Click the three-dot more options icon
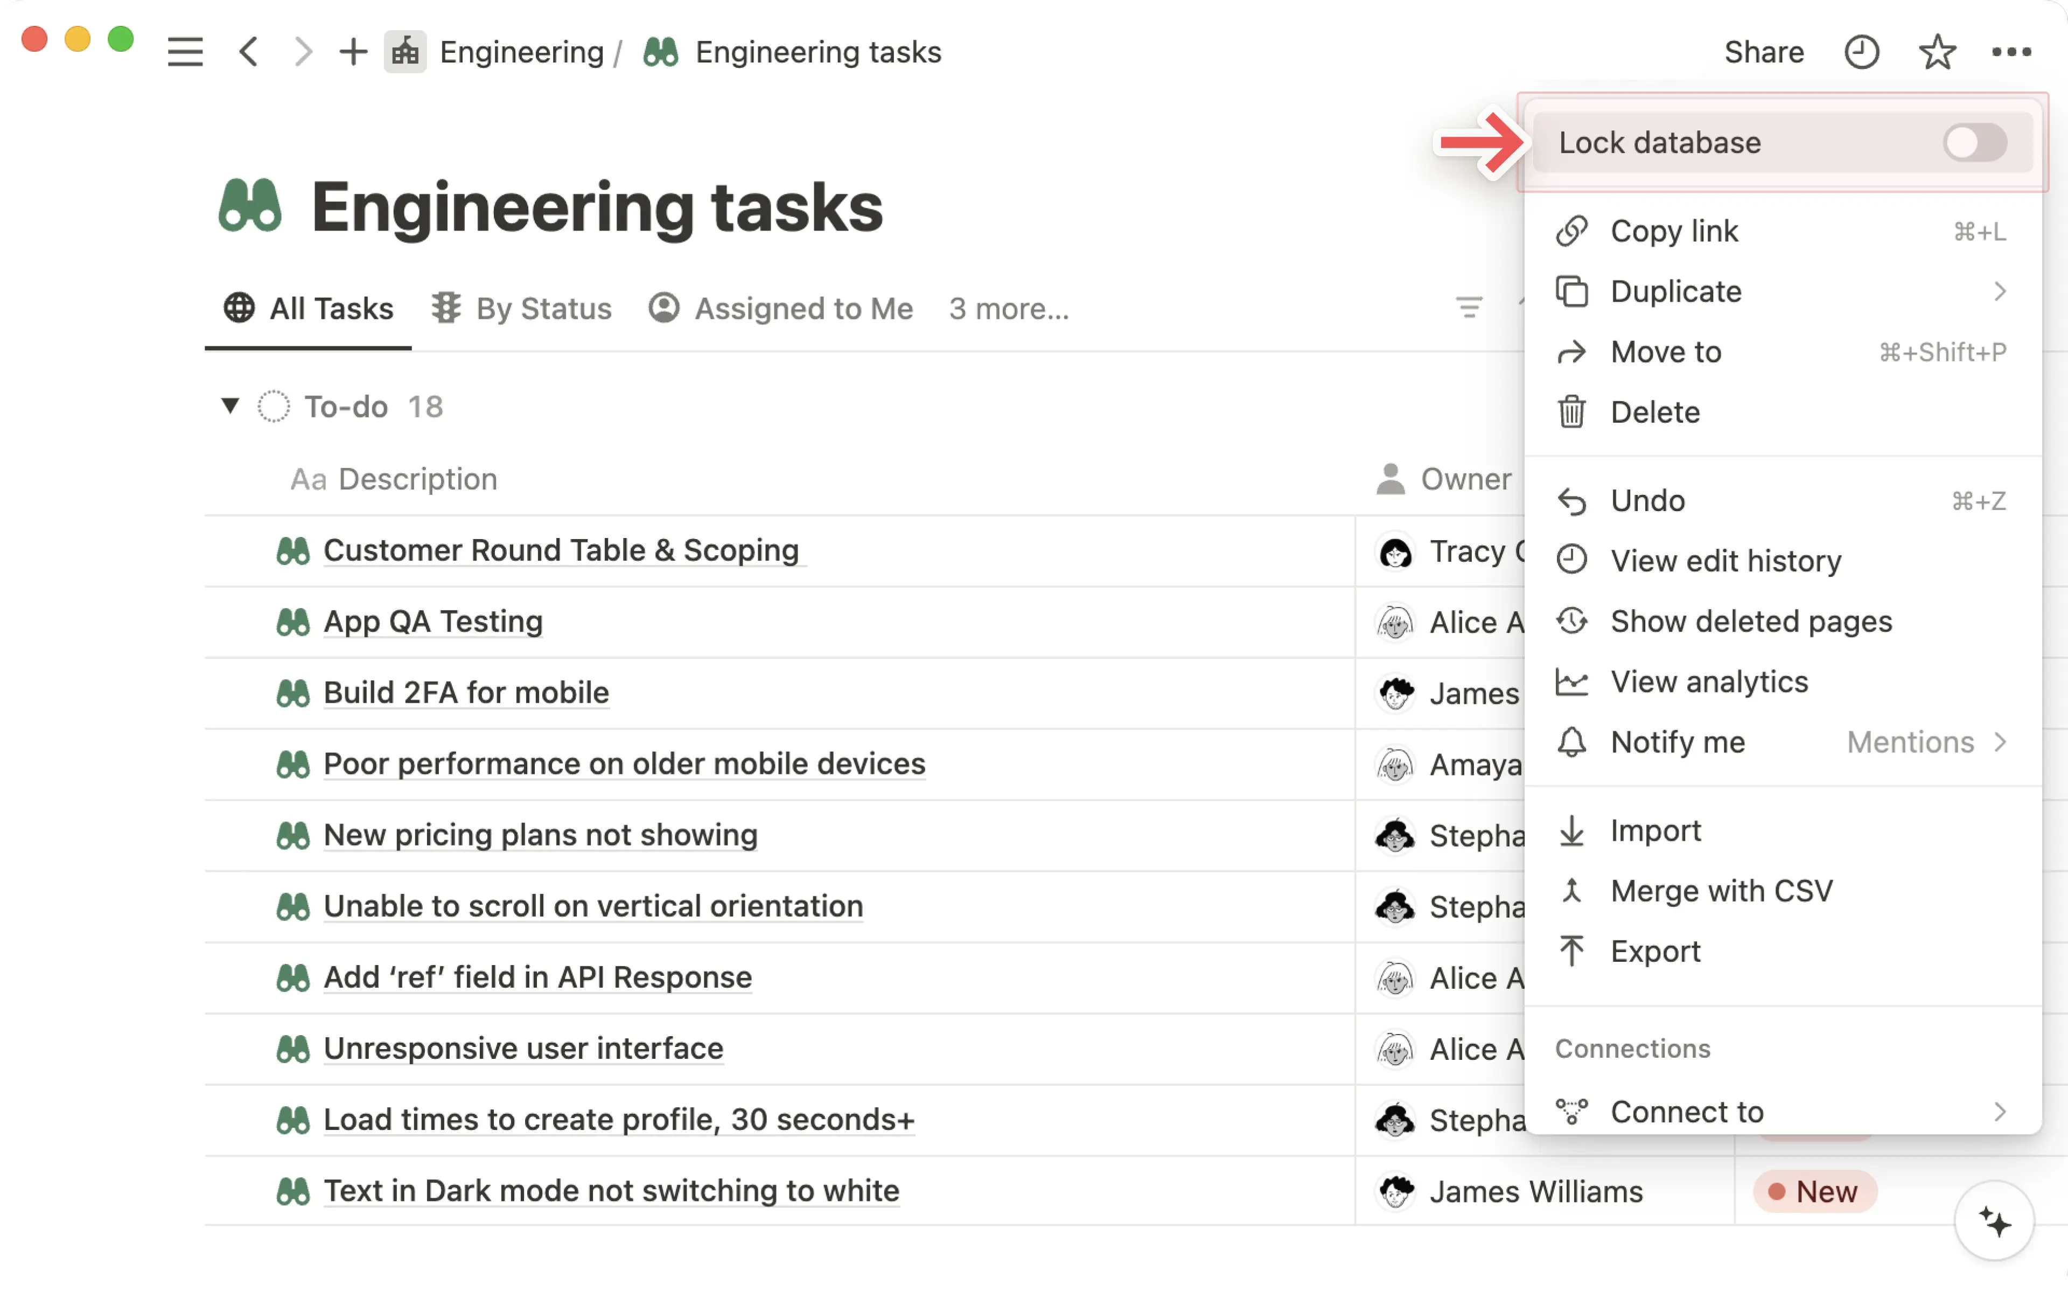The image size is (2068, 1292). coord(2011,52)
